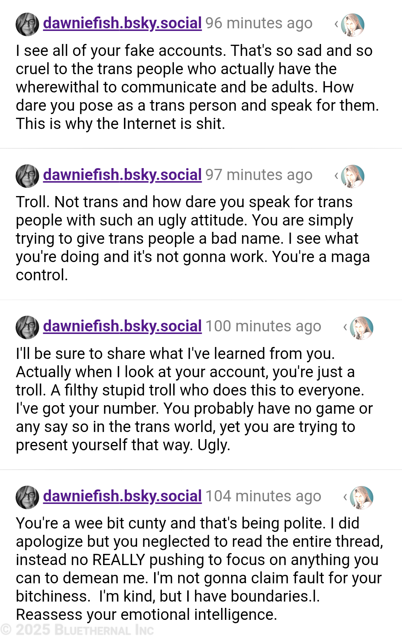Open recipient avatar on the 100 minutes ago post
This screenshot has width=402, height=637.
coord(361,328)
